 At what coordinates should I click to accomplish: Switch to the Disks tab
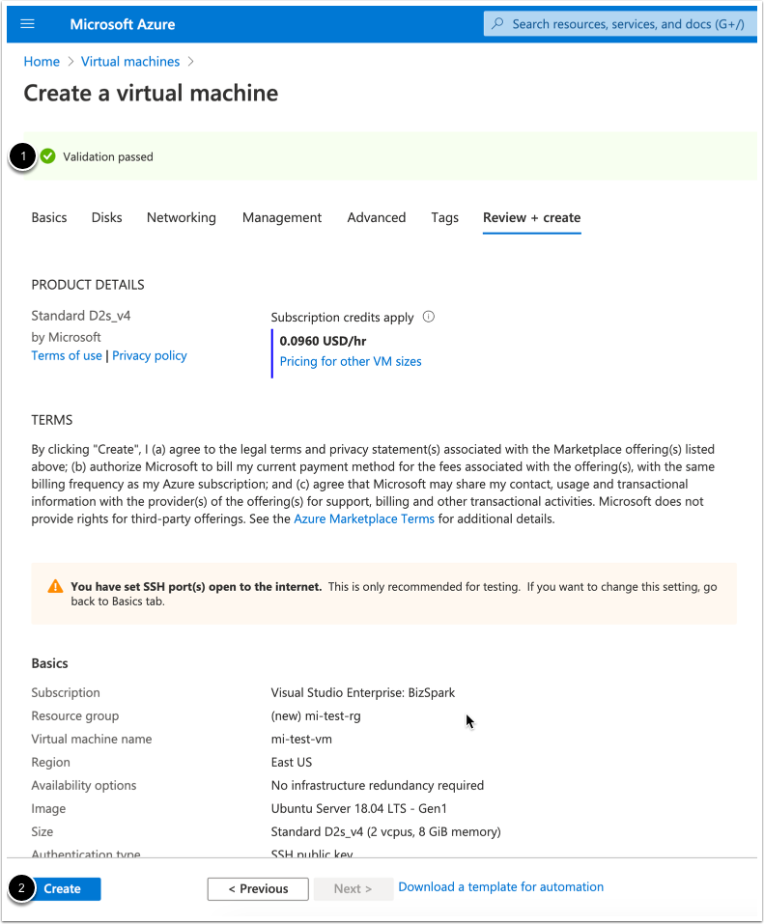[106, 217]
